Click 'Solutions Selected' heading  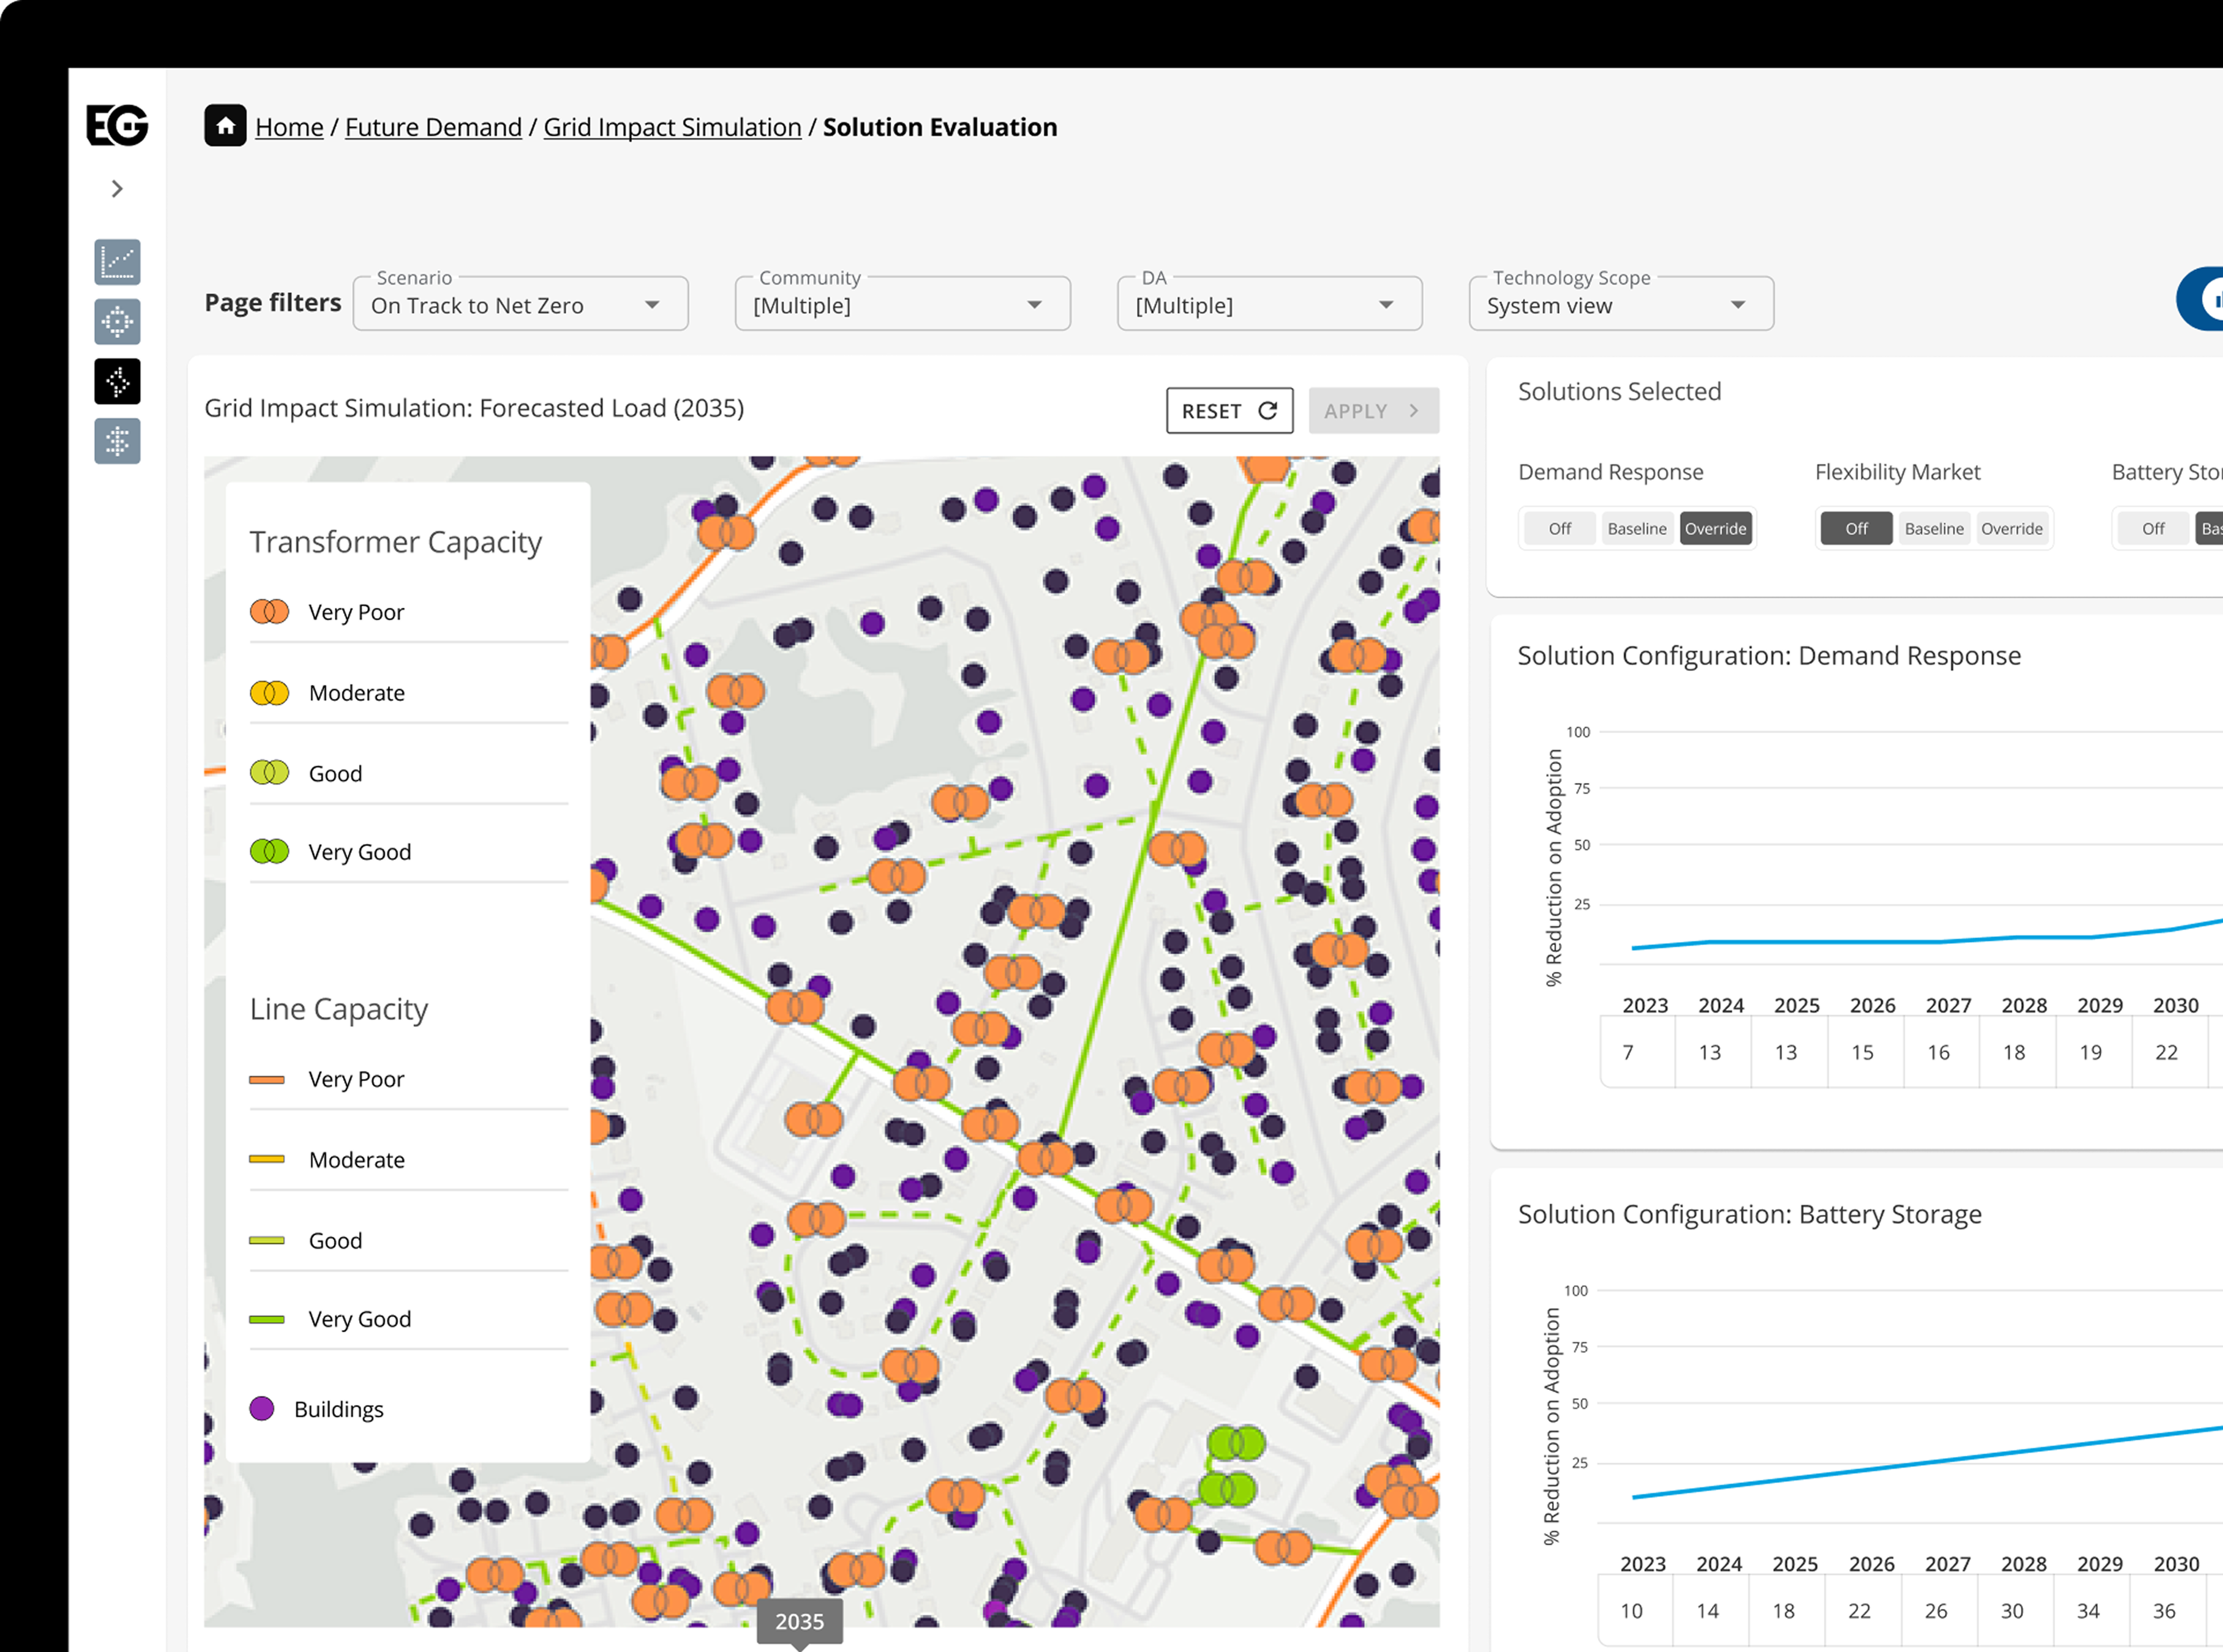tap(1620, 391)
